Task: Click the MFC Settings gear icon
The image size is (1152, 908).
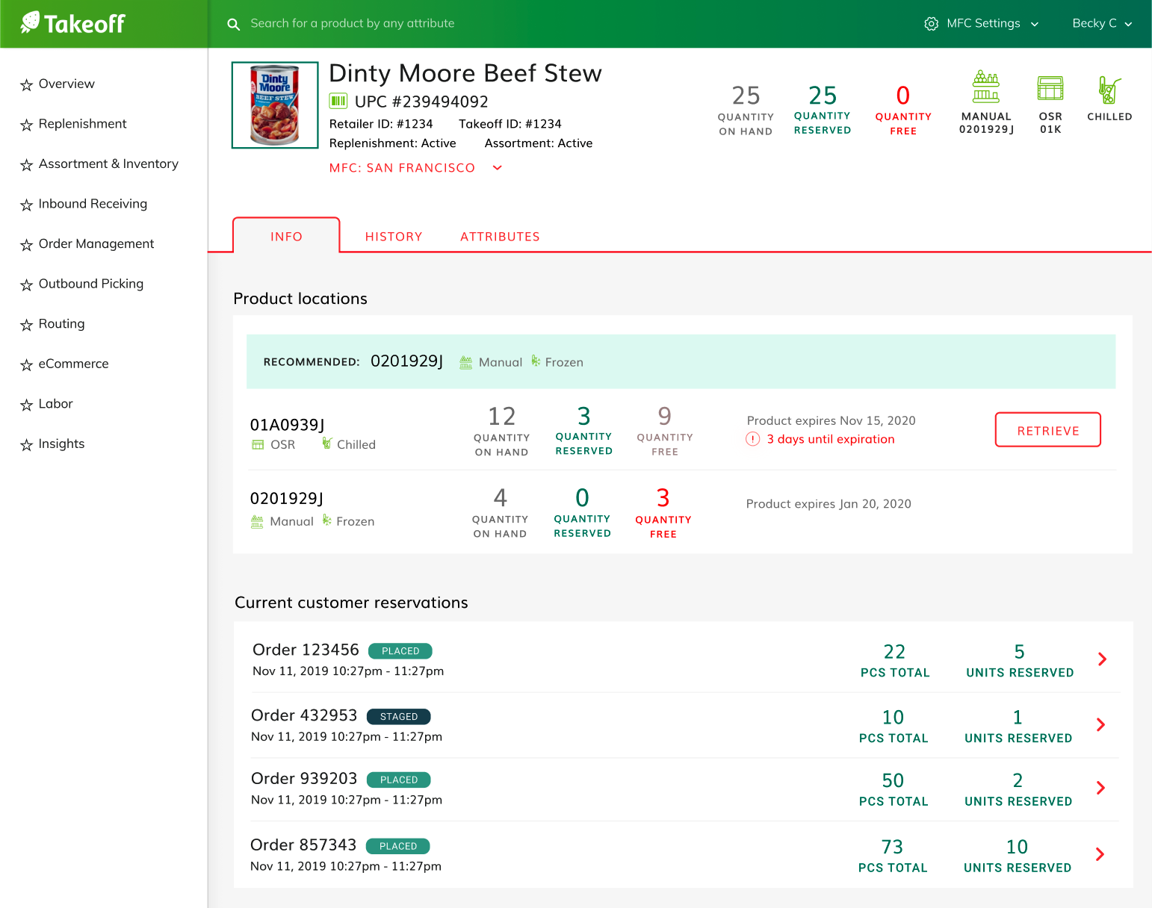Action: click(931, 24)
